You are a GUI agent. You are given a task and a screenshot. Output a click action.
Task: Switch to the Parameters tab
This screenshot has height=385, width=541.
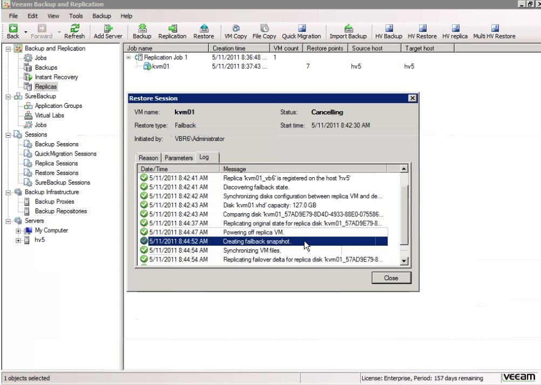pyautogui.click(x=179, y=158)
